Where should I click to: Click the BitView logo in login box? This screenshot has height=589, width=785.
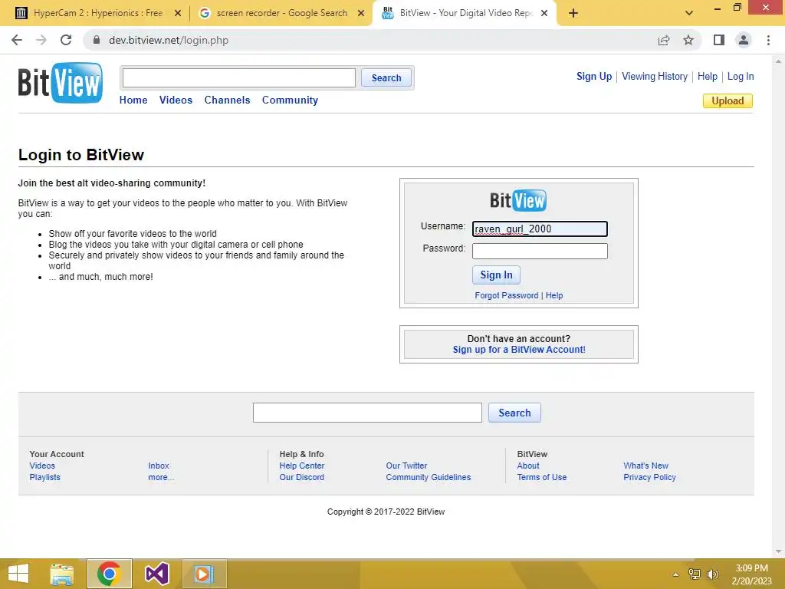pyautogui.click(x=518, y=200)
